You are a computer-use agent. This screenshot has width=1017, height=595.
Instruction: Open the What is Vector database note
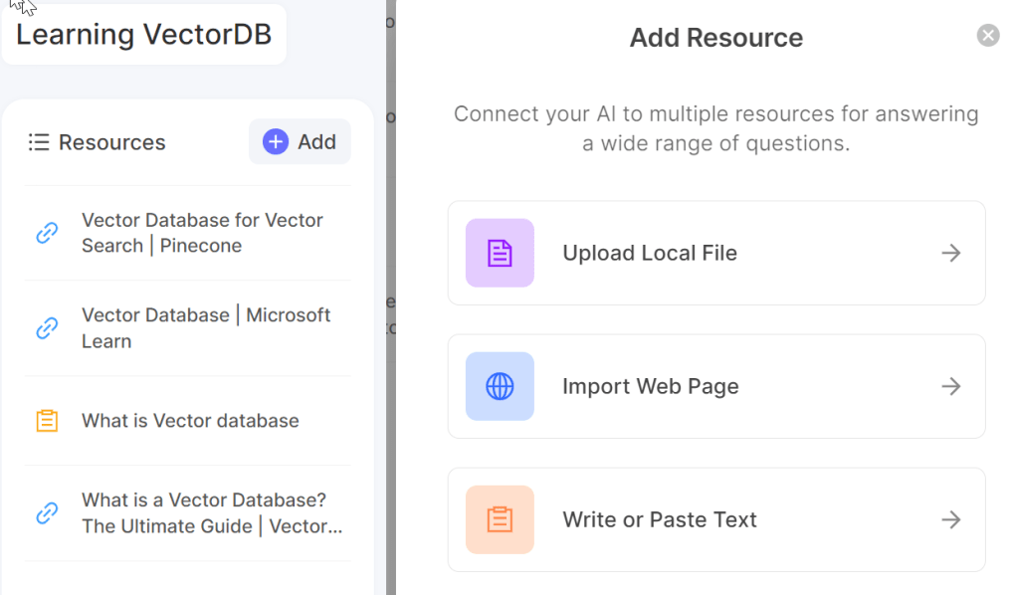click(x=190, y=421)
